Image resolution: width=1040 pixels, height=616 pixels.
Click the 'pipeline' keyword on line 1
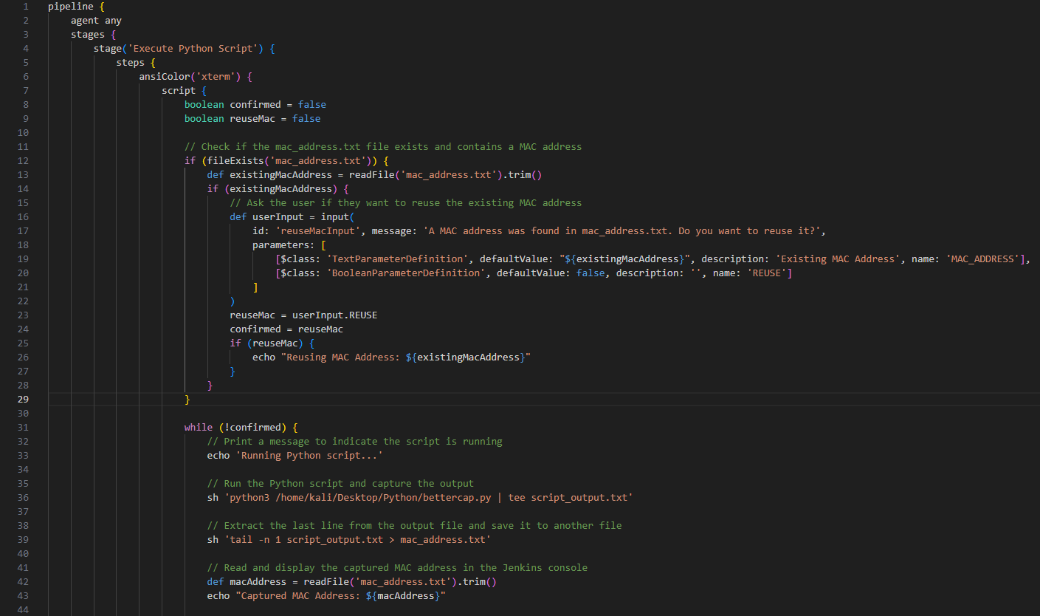(71, 7)
